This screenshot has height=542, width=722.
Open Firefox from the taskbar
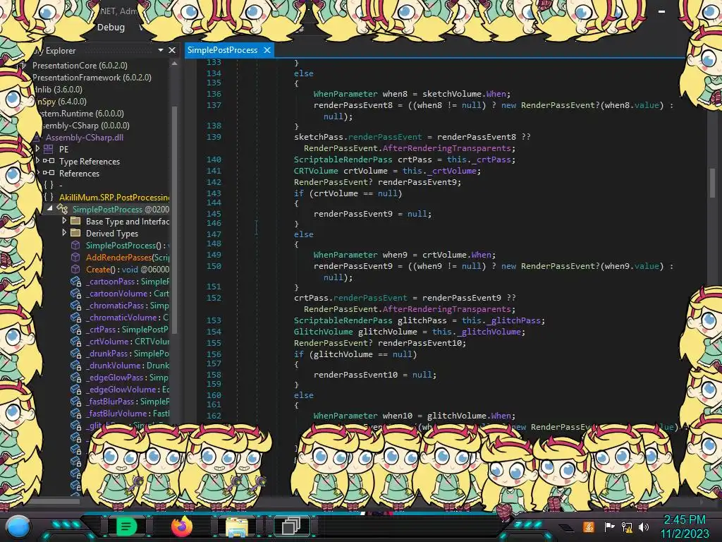(x=182, y=526)
